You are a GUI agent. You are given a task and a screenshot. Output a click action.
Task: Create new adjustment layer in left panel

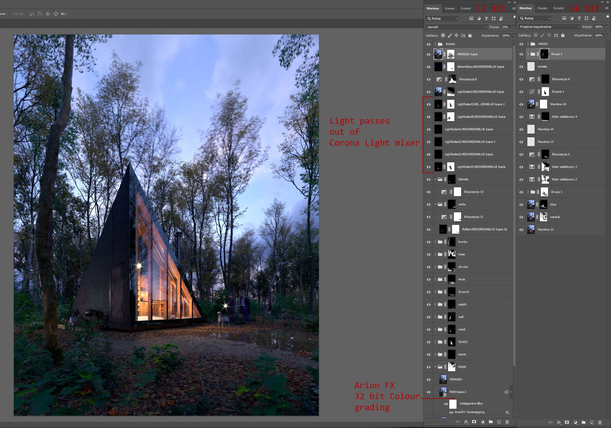click(x=482, y=422)
